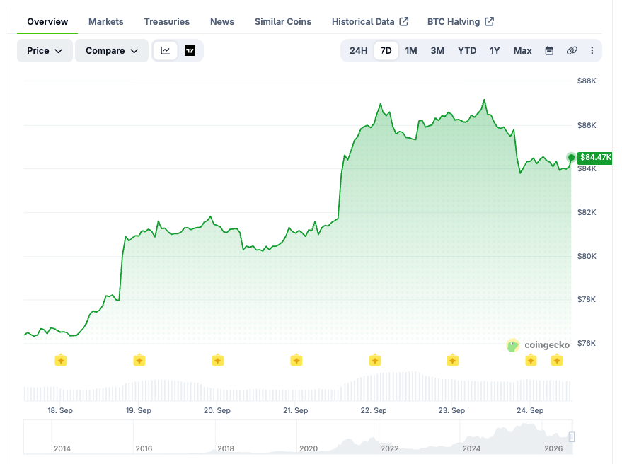View the Similar Coins tab
The width and height of the screenshot is (622, 464).
pos(283,22)
